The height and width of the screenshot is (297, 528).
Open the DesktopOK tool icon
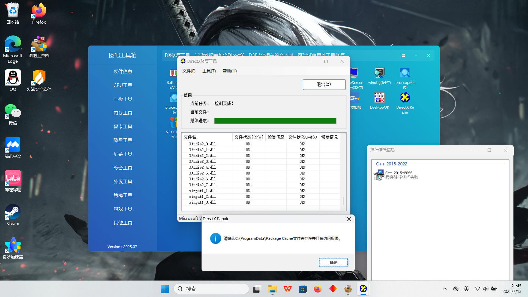(379, 98)
